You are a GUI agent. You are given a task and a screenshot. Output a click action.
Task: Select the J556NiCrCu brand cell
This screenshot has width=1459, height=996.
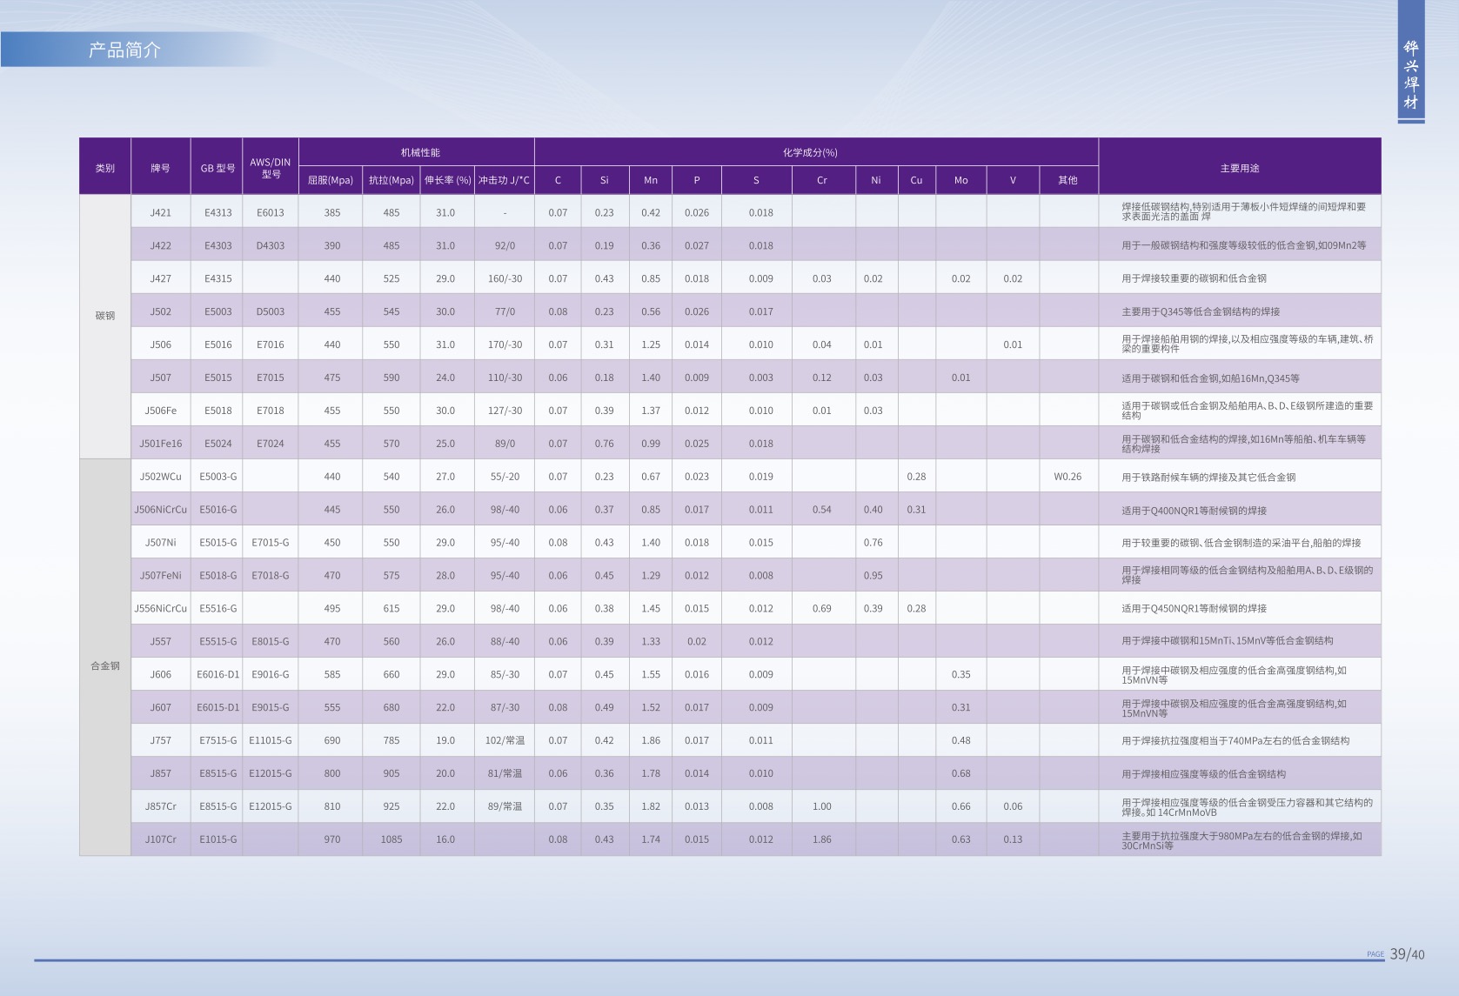point(160,608)
